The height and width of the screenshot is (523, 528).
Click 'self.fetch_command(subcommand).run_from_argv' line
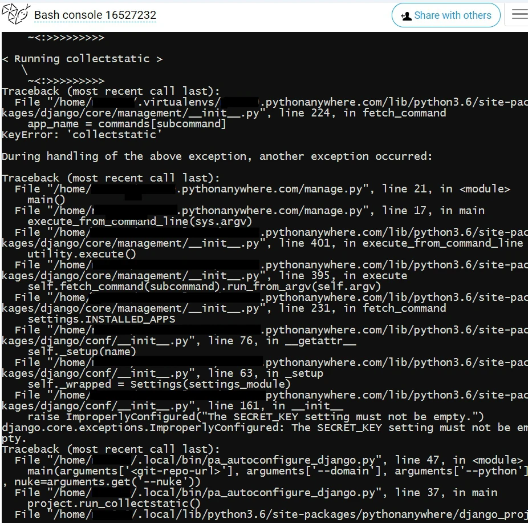point(204,287)
